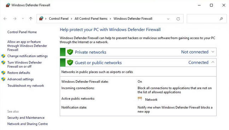The width and height of the screenshot is (229, 130).
Task: Click the Forward navigation arrow
Action: (x=14, y=19)
